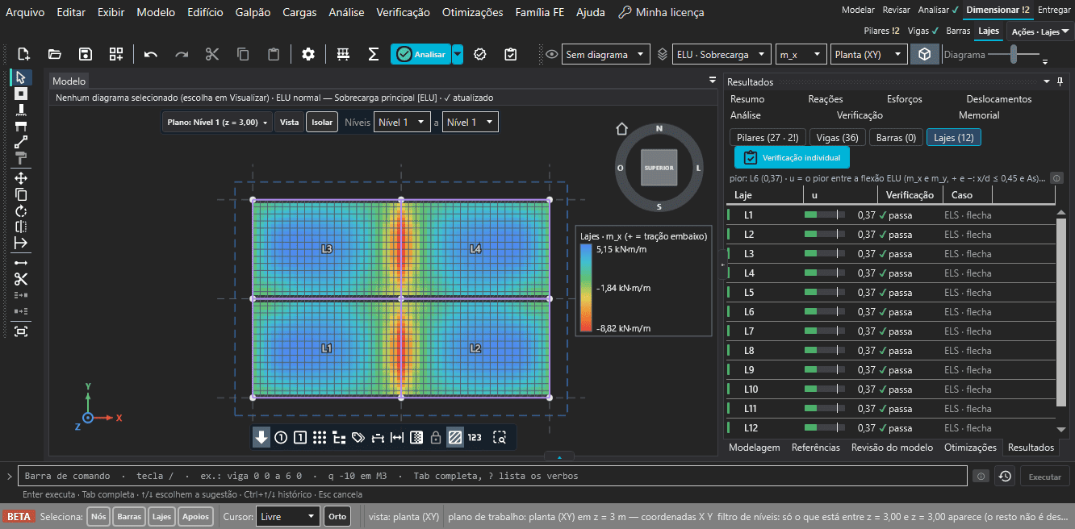Create a new file with the toolbar icon
This screenshot has height=529, width=1075.
tap(24, 54)
